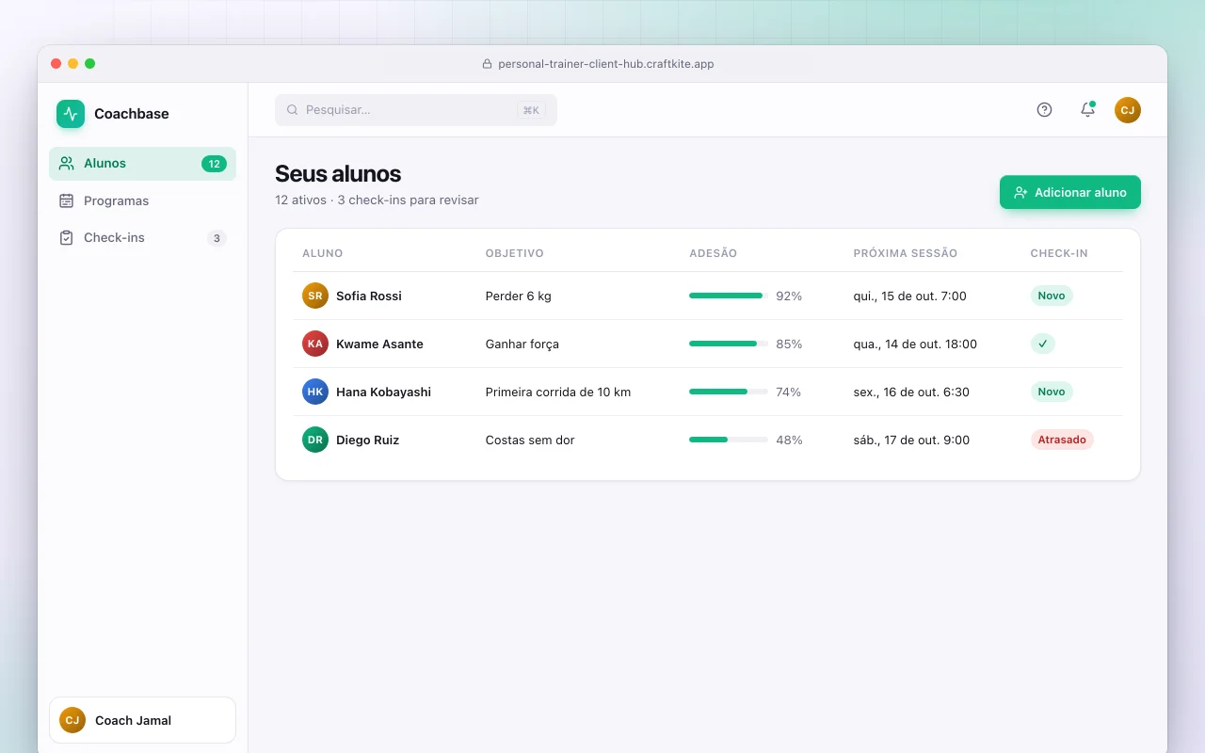Click the checkmark badge in Kwame Asante's row
This screenshot has height=753, width=1205.
1043,344
